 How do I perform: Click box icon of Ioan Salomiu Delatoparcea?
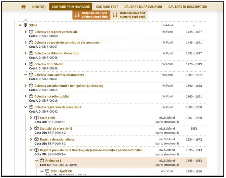pyautogui.click(x=31, y=75)
